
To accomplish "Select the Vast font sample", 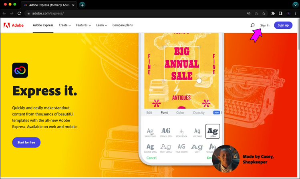I will 197,148.
